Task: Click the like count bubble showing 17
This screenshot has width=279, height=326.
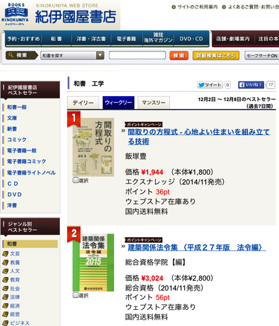Action: coord(270,85)
